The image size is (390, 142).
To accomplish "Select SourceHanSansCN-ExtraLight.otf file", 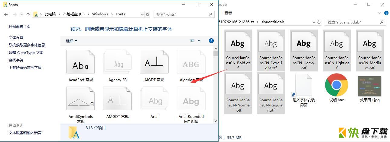I will [x=271, y=50].
